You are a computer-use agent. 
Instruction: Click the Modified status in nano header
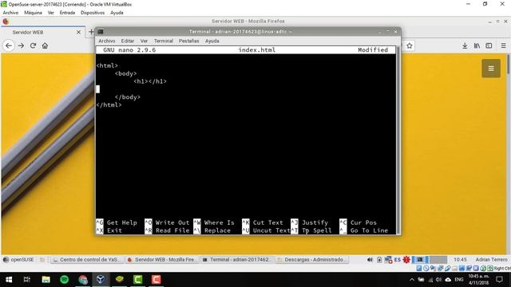point(373,49)
